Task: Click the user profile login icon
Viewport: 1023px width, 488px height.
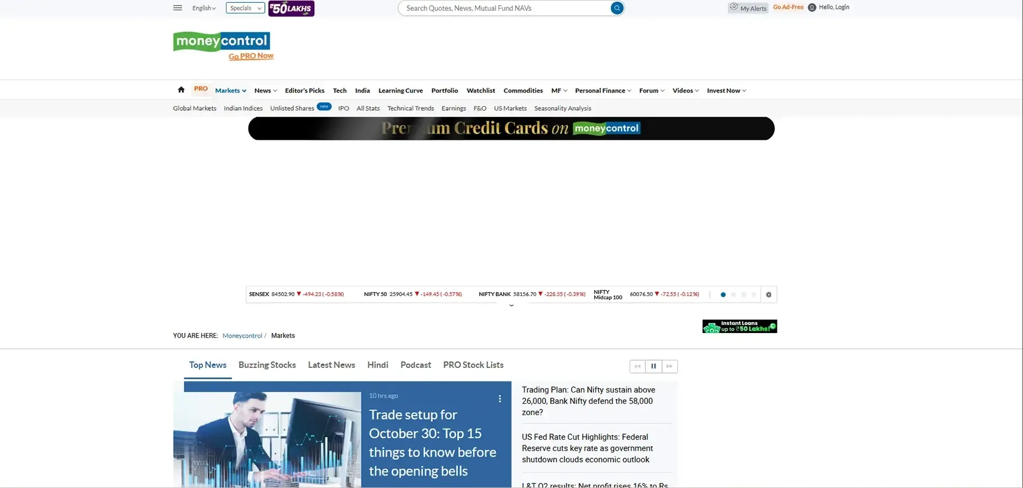Action: coord(812,7)
